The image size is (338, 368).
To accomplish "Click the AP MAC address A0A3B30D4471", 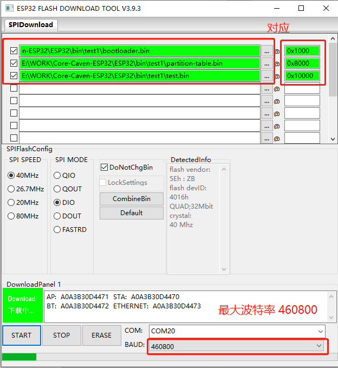I will point(84,297).
